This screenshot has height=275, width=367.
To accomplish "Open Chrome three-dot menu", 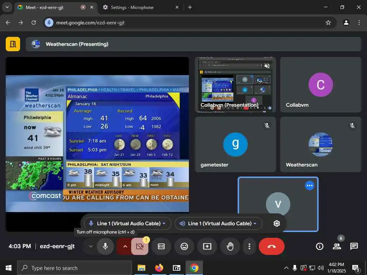I will point(359,23).
